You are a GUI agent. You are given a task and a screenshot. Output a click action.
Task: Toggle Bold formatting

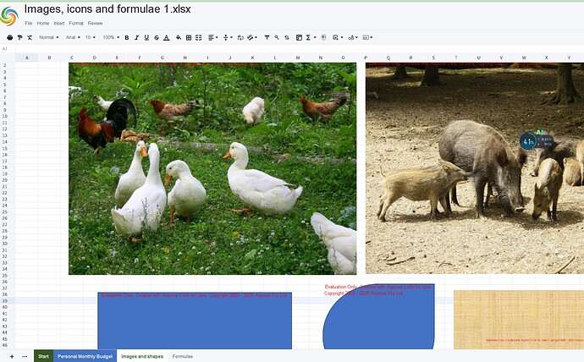(127, 37)
